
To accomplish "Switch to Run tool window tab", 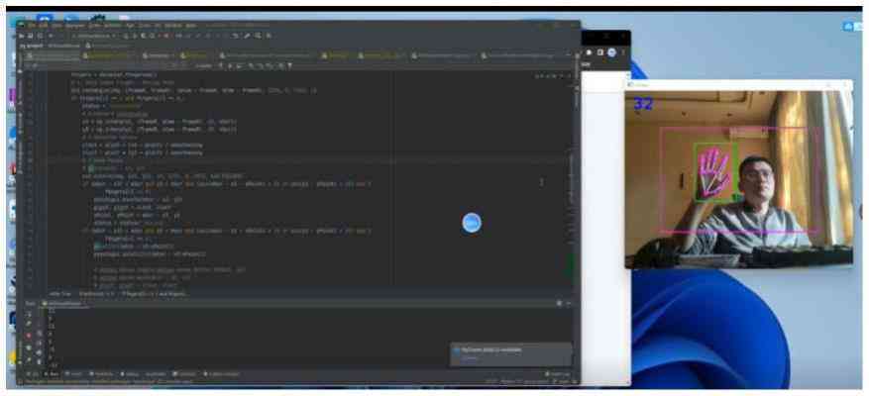I will coord(51,374).
